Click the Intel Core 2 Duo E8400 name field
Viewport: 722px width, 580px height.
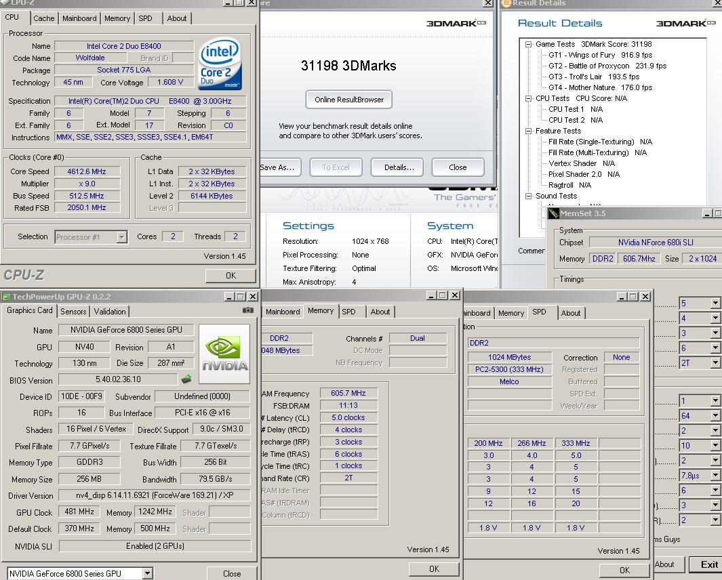pos(124,46)
